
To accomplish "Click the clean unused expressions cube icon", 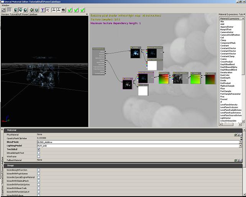I will (x=36, y=10).
